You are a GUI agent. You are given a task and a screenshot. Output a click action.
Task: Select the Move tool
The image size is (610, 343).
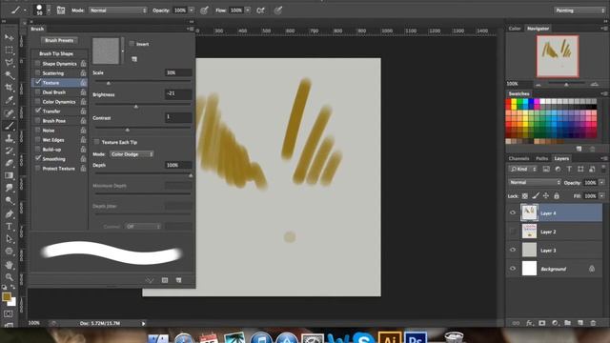[x=9, y=37]
